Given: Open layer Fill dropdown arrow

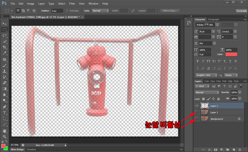Looking at the screenshot, I should coord(240,99).
